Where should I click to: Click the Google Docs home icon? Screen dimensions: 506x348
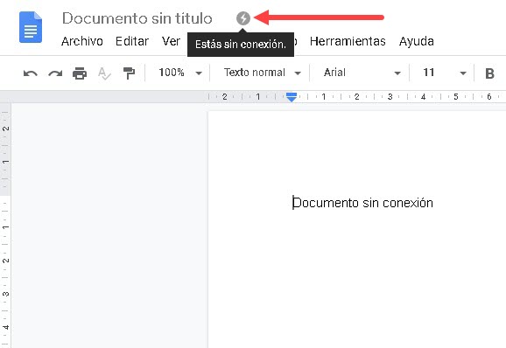[x=31, y=27]
